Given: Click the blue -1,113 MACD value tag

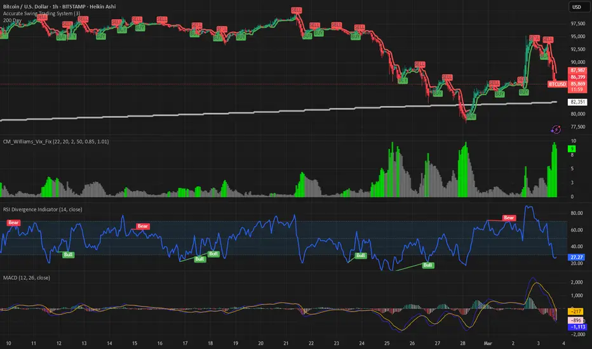Looking at the screenshot, I should coord(577,327).
